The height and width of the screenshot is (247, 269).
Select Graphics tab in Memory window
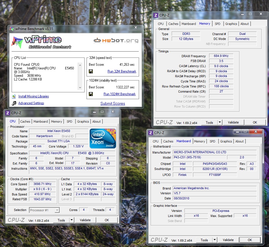pyautogui.click(x=231, y=24)
